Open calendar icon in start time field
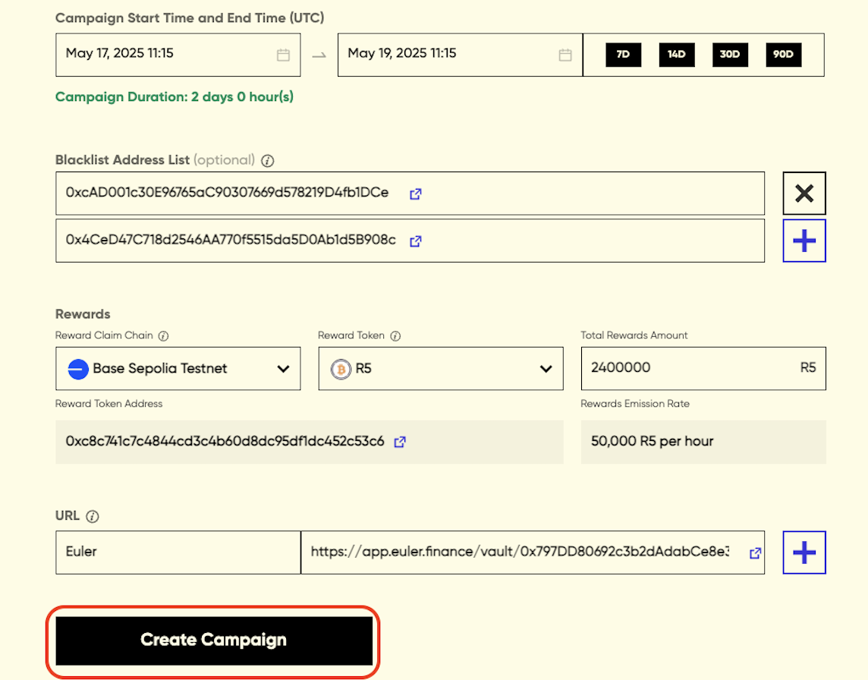Image resolution: width=868 pixels, height=680 pixels. pos(283,55)
